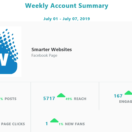Click the 1% new fans change value
The image size is (132, 132).
(x=61, y=124)
